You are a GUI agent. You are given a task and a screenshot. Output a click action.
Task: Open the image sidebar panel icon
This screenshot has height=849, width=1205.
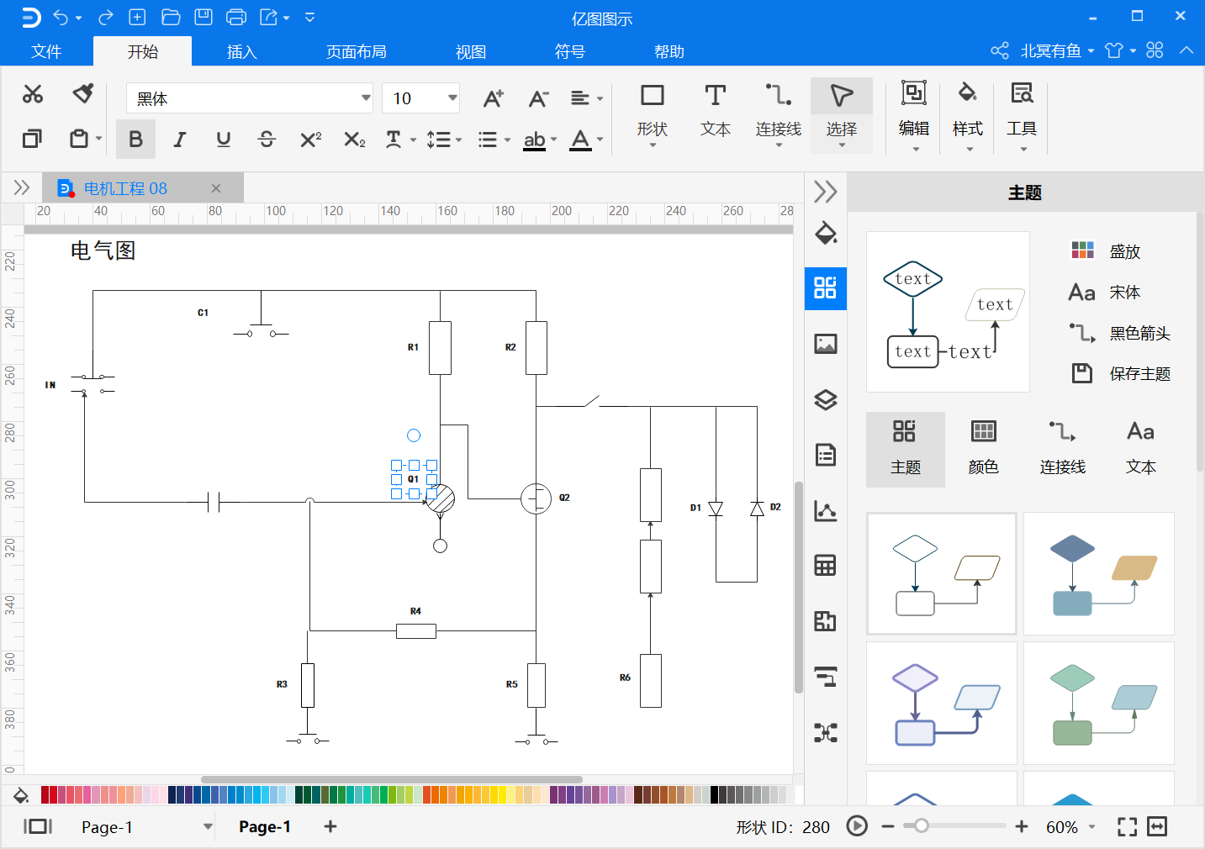pos(826,344)
